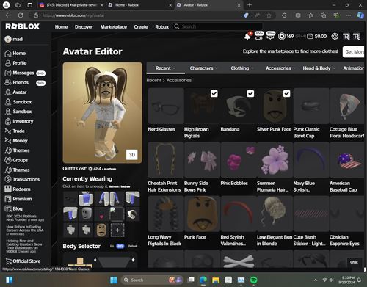Open File Explorer from the taskbar
Viewport: 367px width, 287px height.
click(216, 280)
